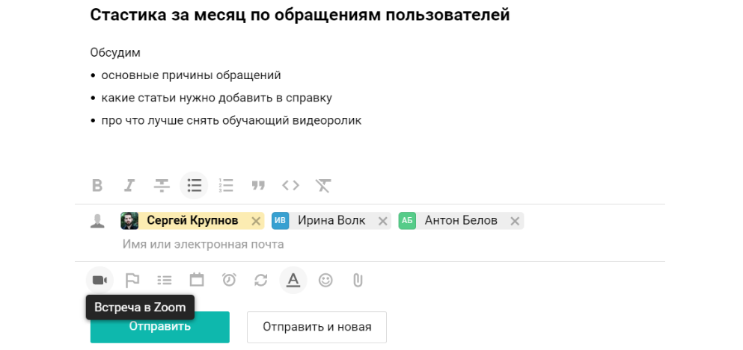Clear text formatting
743x350 pixels.
click(322, 185)
